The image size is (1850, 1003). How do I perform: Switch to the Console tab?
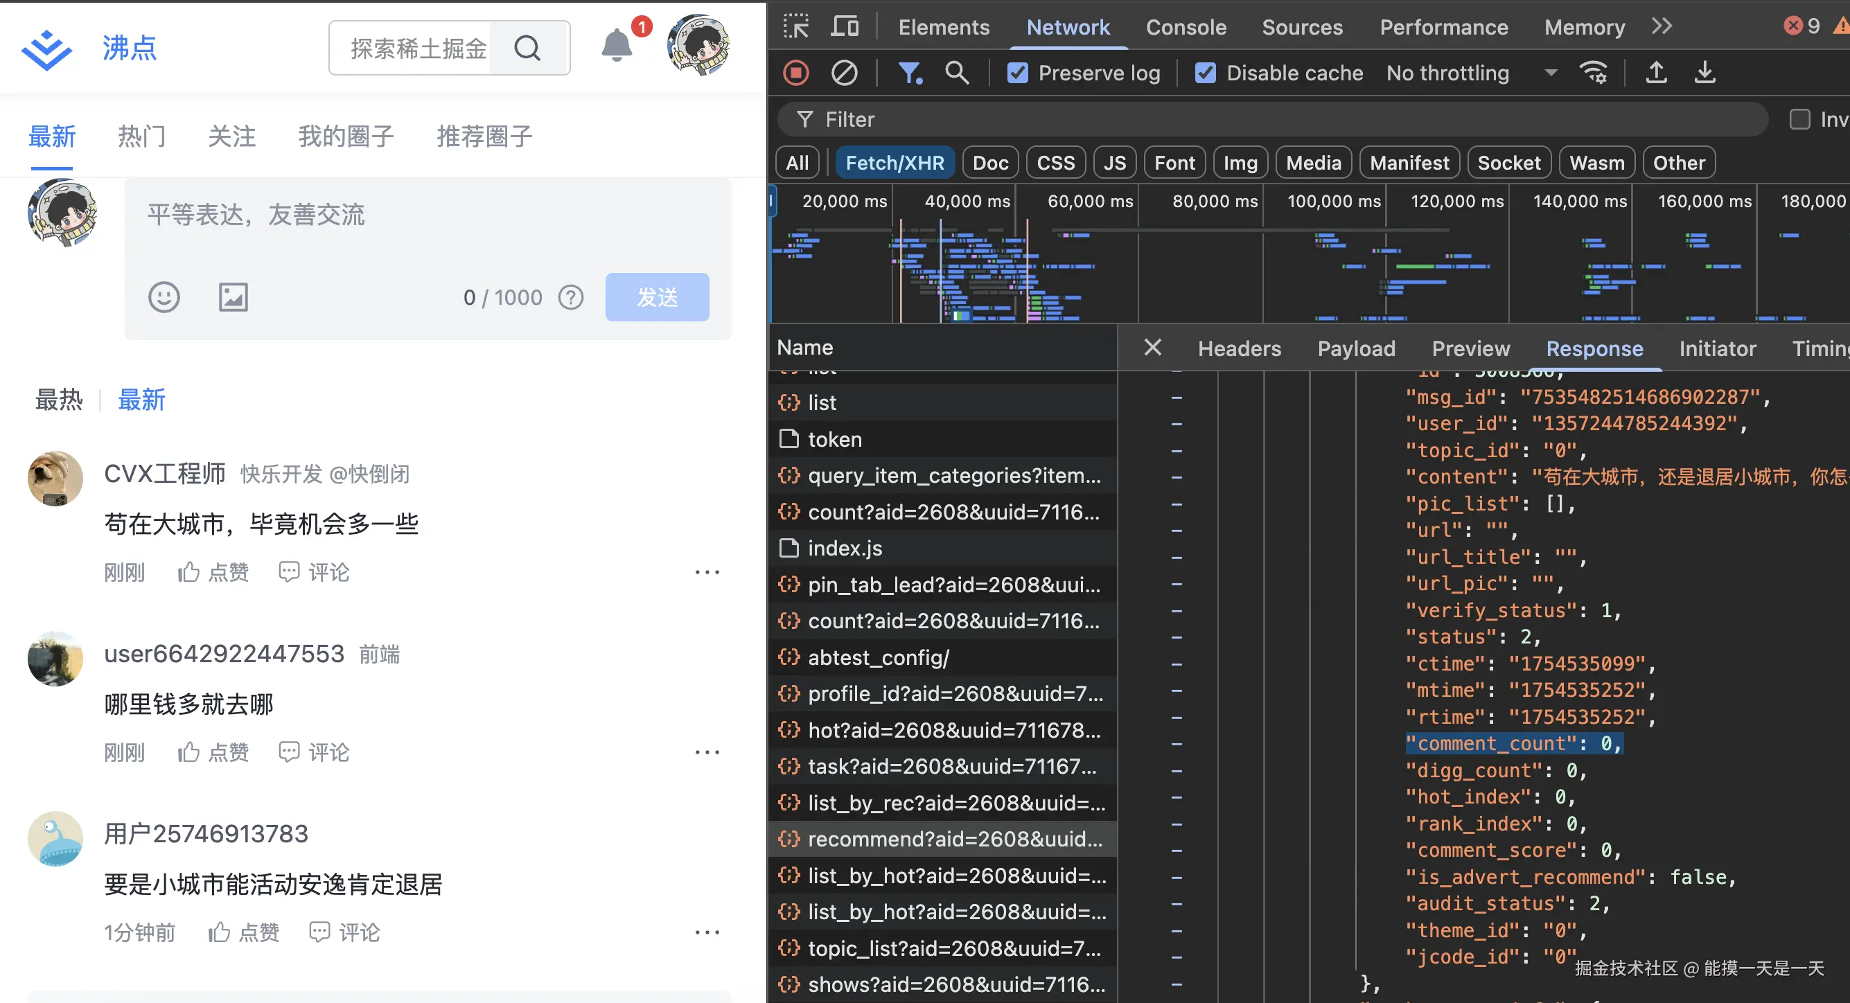click(1186, 26)
